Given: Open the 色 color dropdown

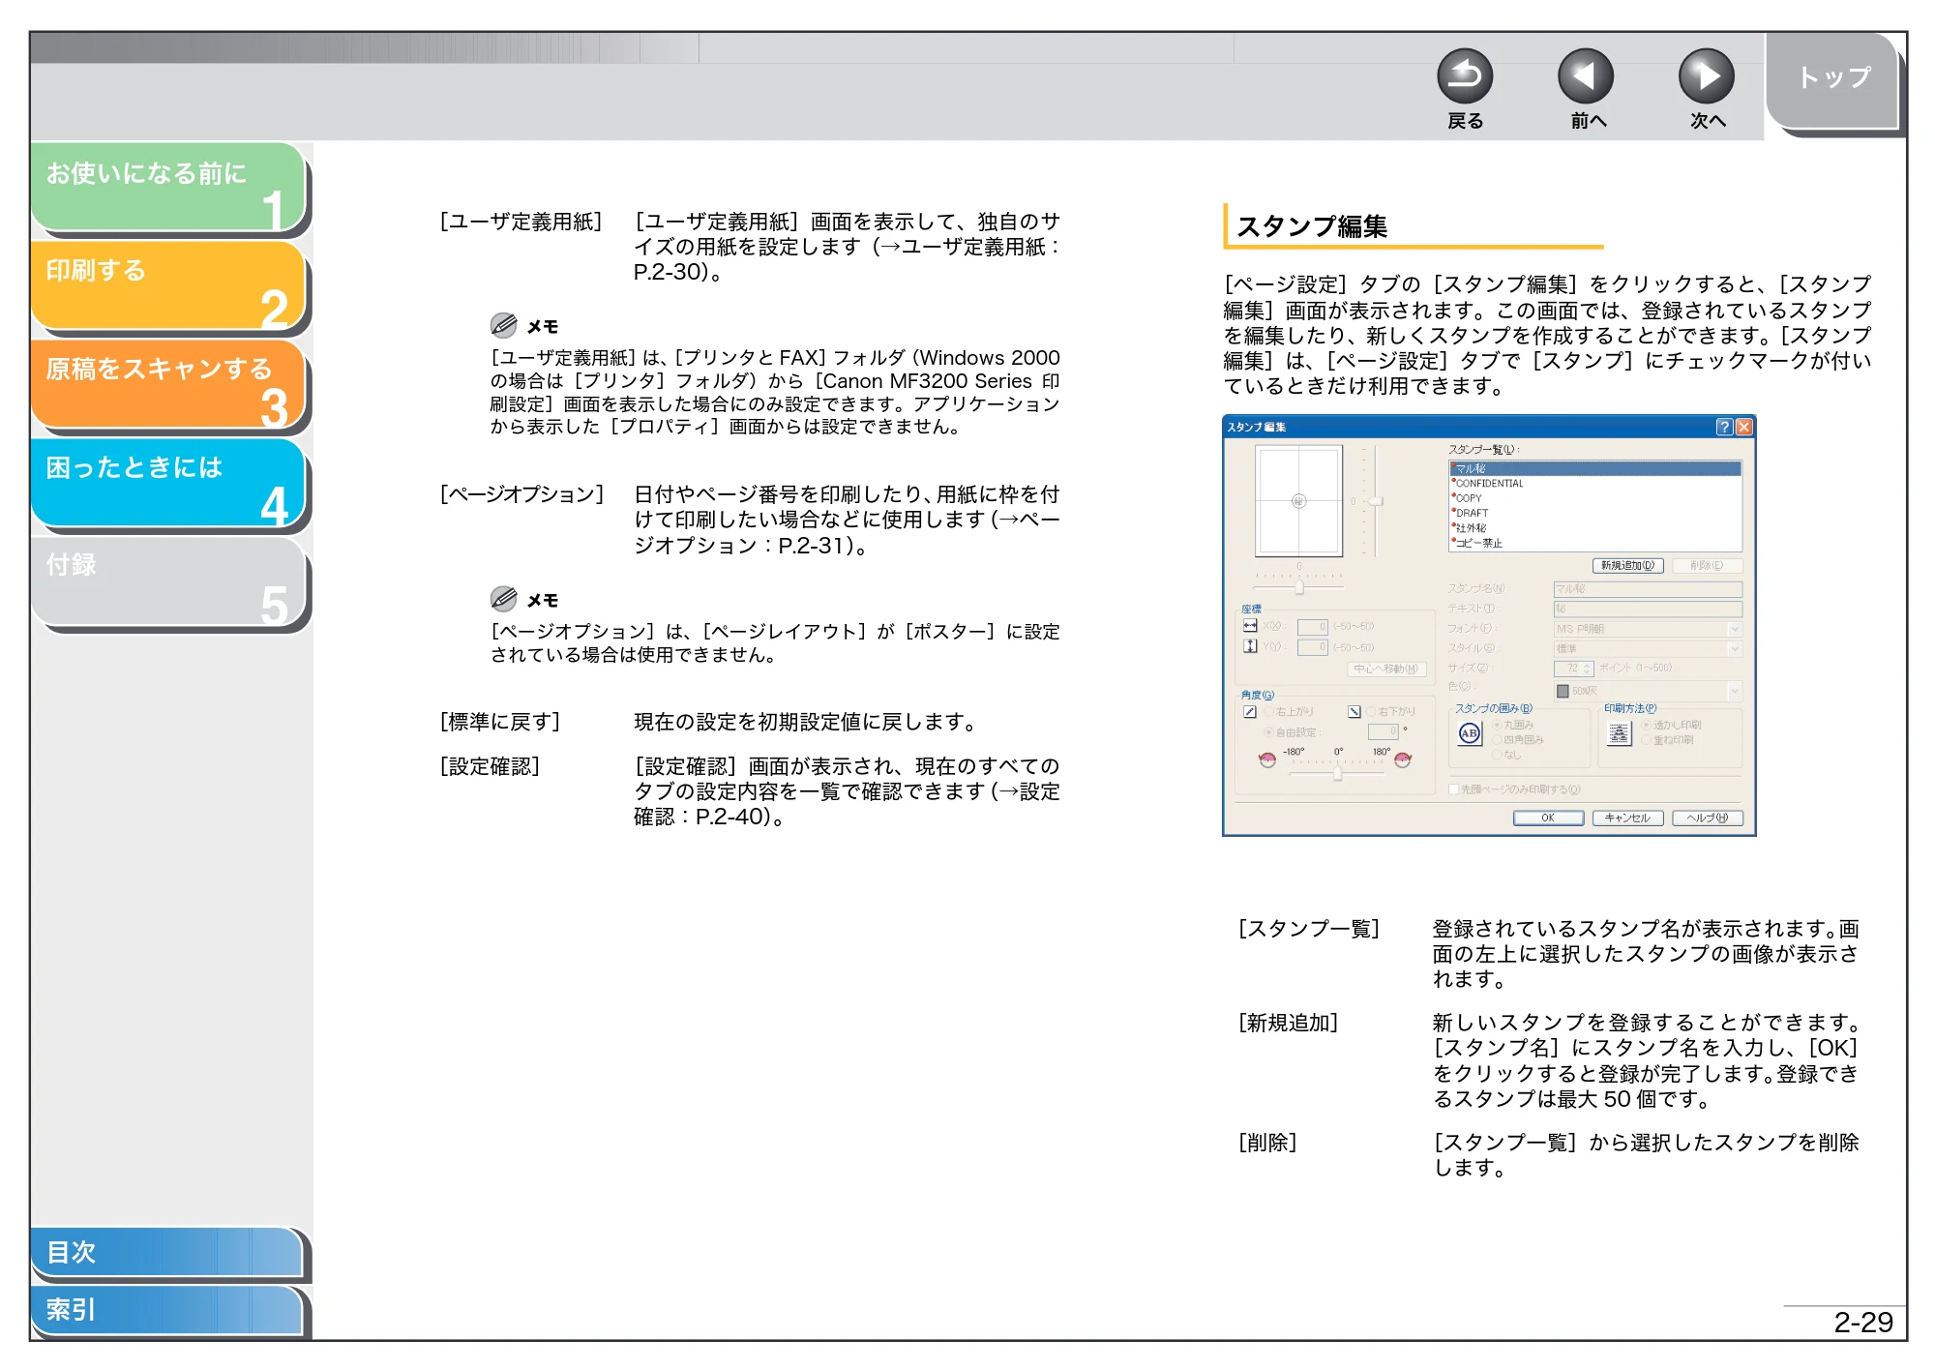Looking at the screenshot, I should pyautogui.click(x=1648, y=691).
